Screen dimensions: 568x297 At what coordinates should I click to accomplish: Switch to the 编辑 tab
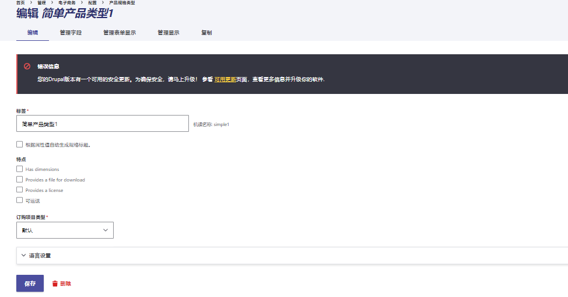33,33
